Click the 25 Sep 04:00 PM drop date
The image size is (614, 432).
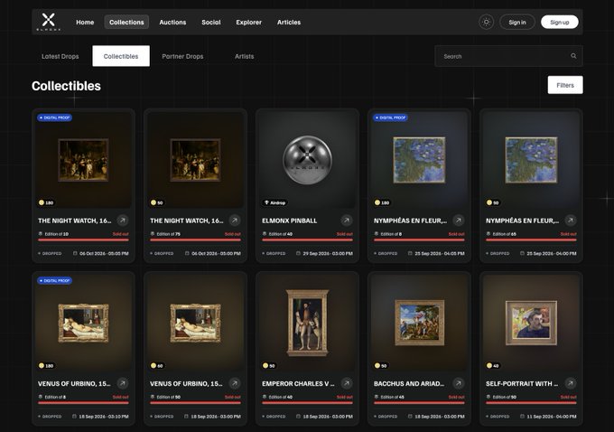(552, 254)
